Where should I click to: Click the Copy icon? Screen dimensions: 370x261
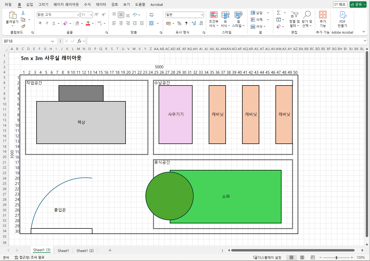pyautogui.click(x=23, y=20)
